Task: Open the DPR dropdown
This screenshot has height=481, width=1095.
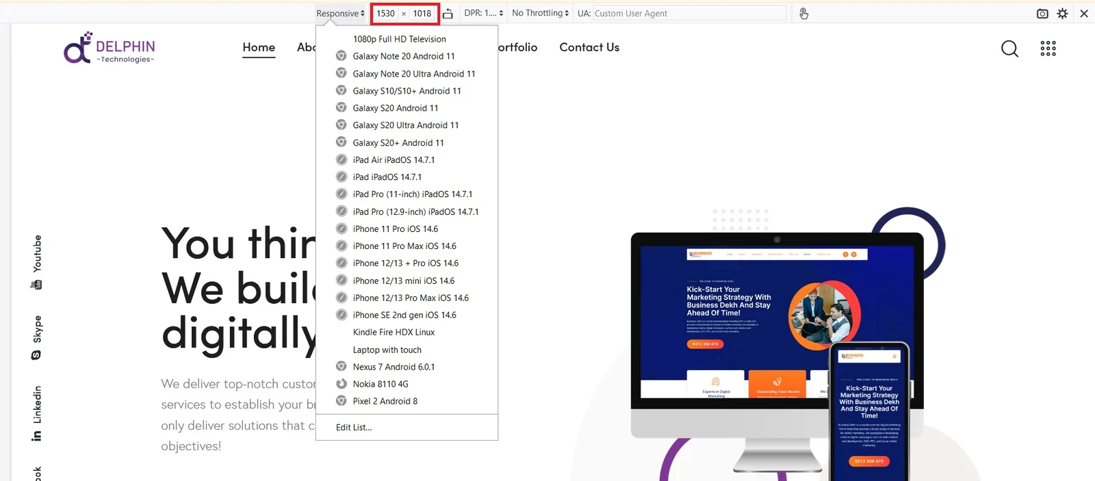Action: pyautogui.click(x=484, y=13)
